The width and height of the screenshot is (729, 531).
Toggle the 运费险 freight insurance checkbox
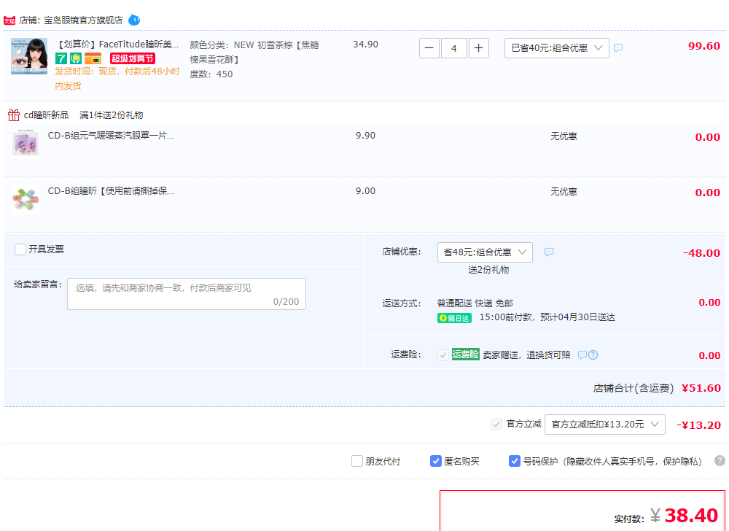[x=443, y=355]
